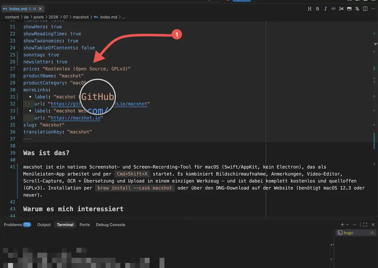Click 'showHero' on line 21
The height and width of the screenshot is (268, 378).
34,27
